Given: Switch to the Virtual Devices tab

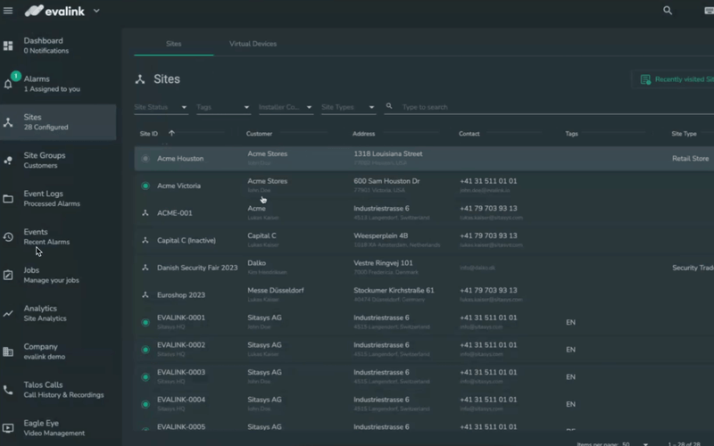Looking at the screenshot, I should pos(253,44).
